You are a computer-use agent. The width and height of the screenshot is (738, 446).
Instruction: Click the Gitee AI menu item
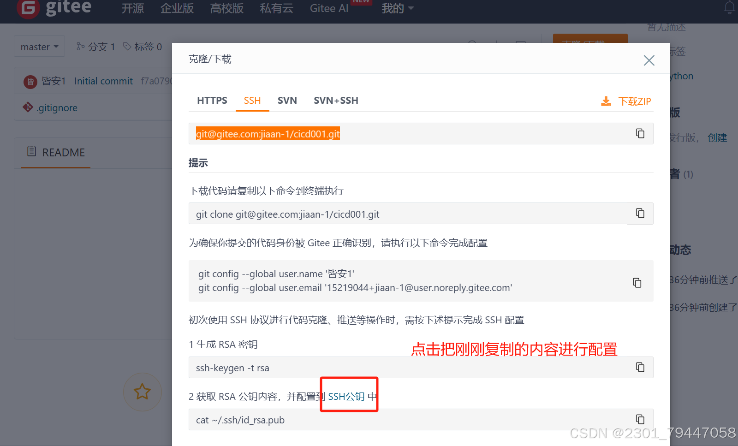328,8
